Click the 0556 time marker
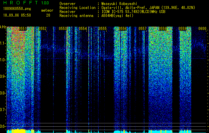 click(x=123, y=29)
